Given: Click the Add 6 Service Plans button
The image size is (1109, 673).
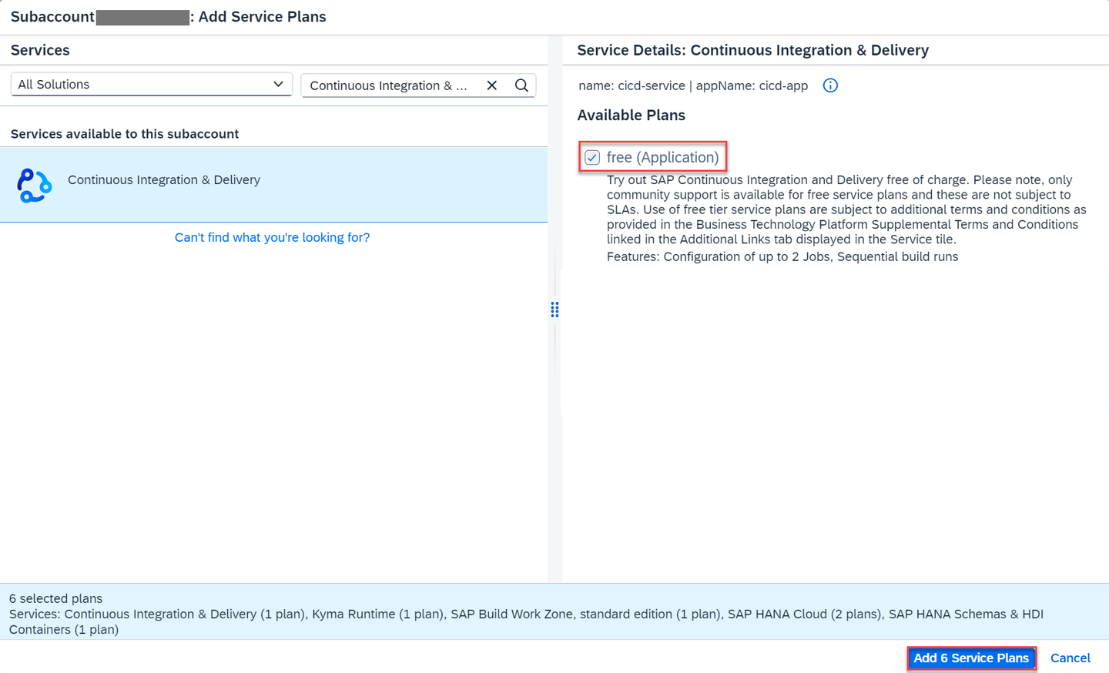Looking at the screenshot, I should coord(971,658).
